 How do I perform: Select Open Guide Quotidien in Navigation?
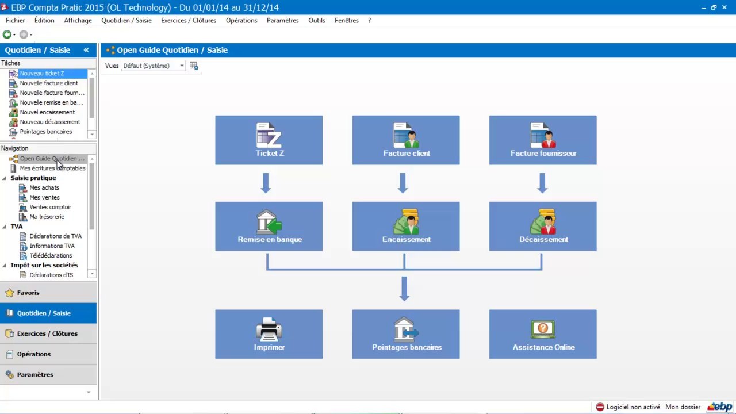click(x=52, y=159)
